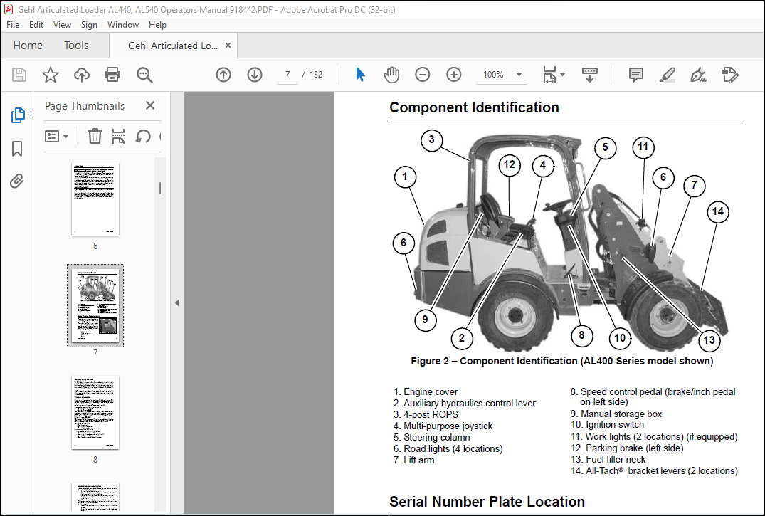Click the page number input field
The width and height of the screenshot is (765, 516).
(287, 75)
